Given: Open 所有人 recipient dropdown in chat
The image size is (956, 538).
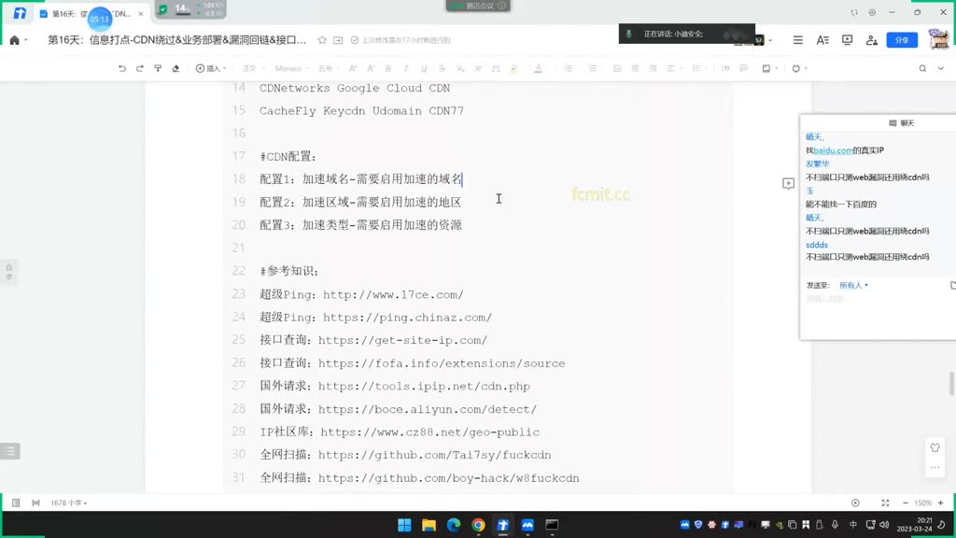Looking at the screenshot, I should click(x=853, y=285).
